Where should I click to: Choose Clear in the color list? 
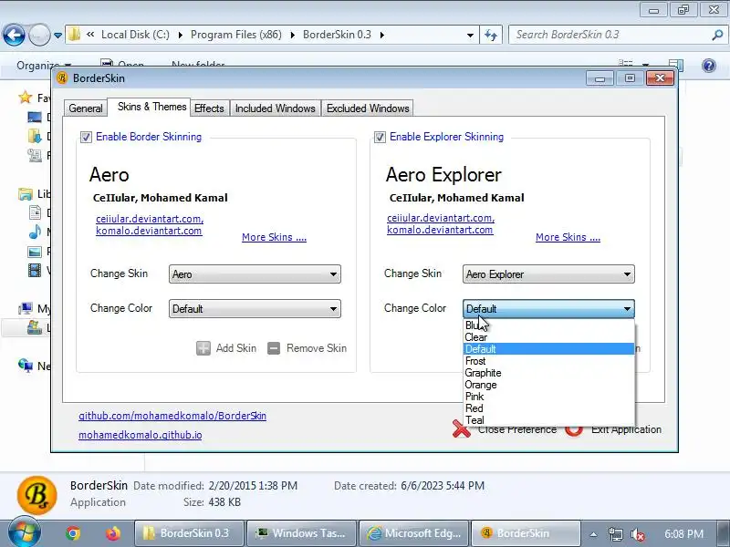[549, 337]
